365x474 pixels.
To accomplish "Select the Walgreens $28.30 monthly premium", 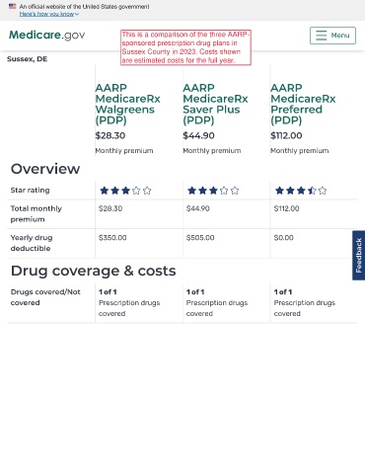I will 110,135.
